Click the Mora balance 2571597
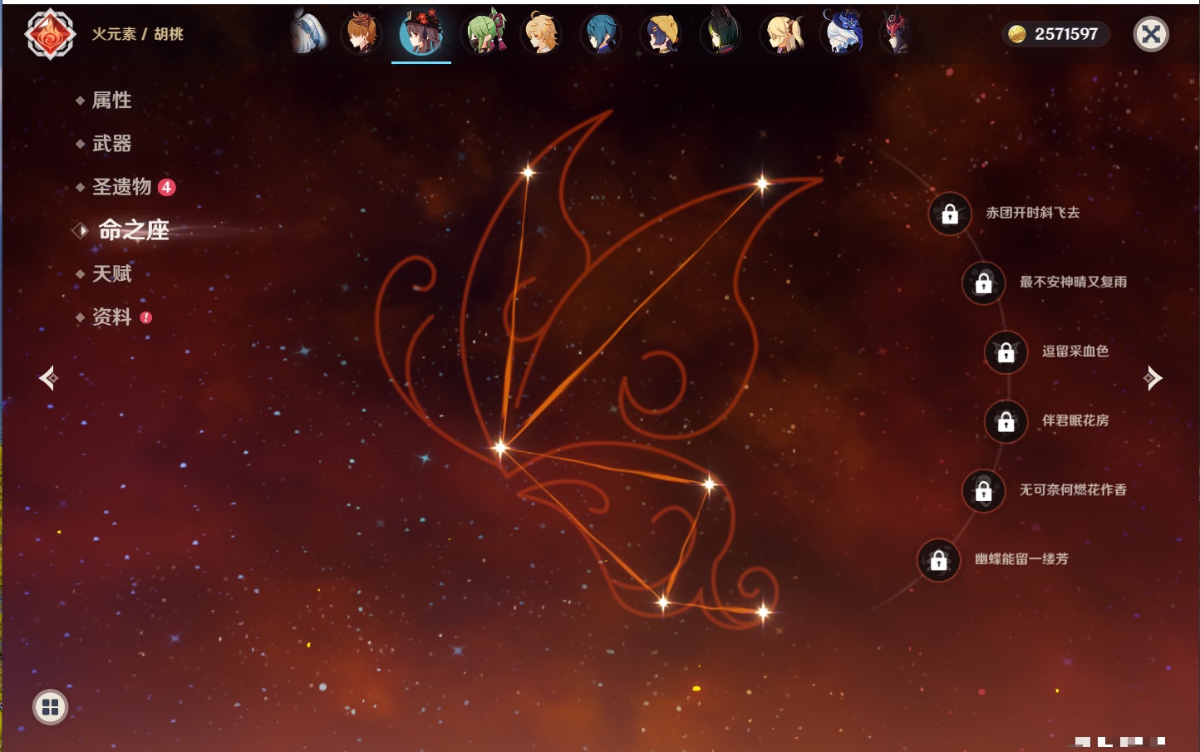The height and width of the screenshot is (752, 1200). pos(1066,34)
